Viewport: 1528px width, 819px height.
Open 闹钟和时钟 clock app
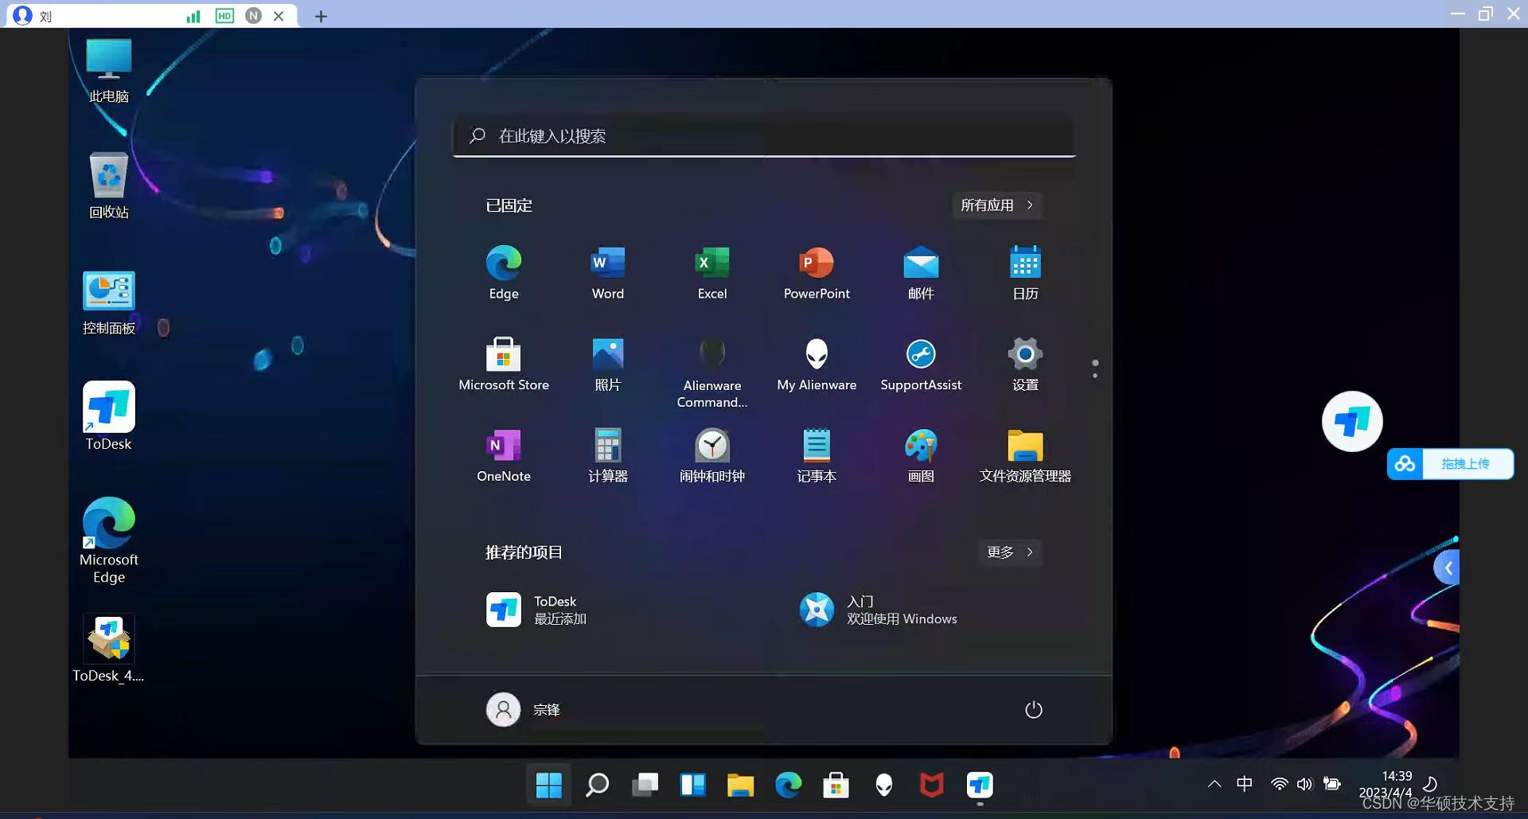(712, 456)
